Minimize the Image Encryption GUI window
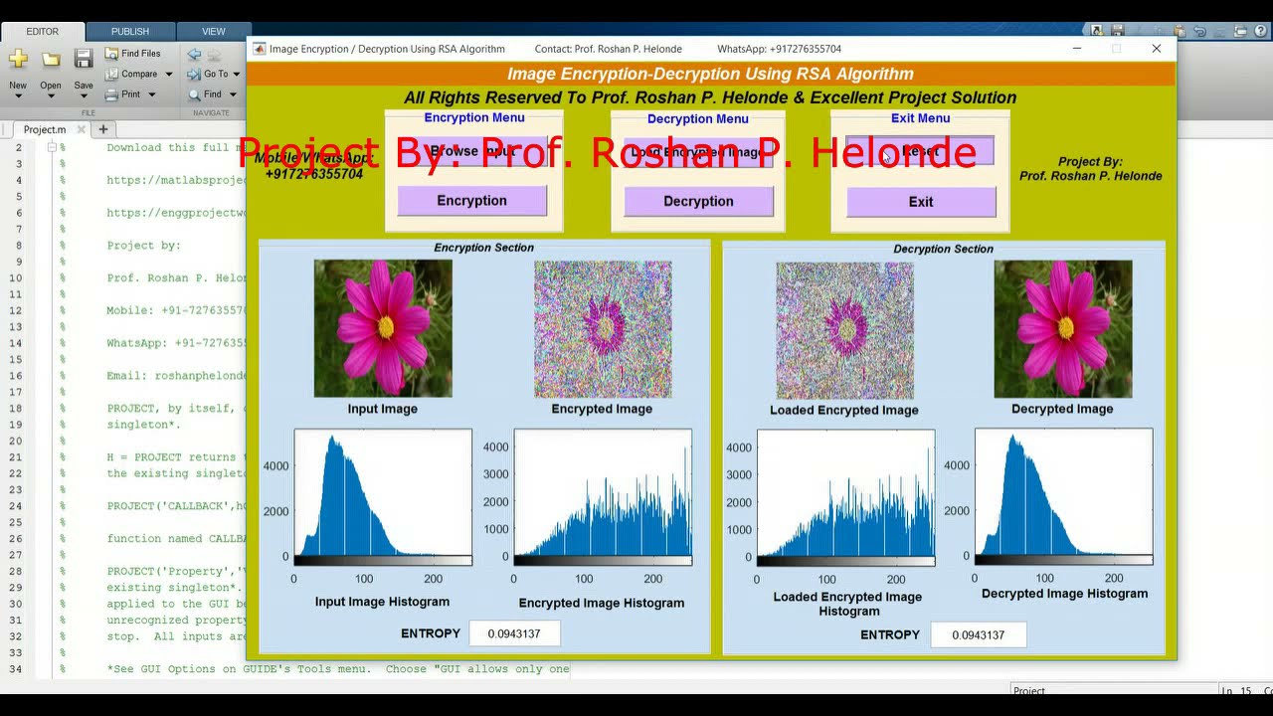 point(1079,49)
